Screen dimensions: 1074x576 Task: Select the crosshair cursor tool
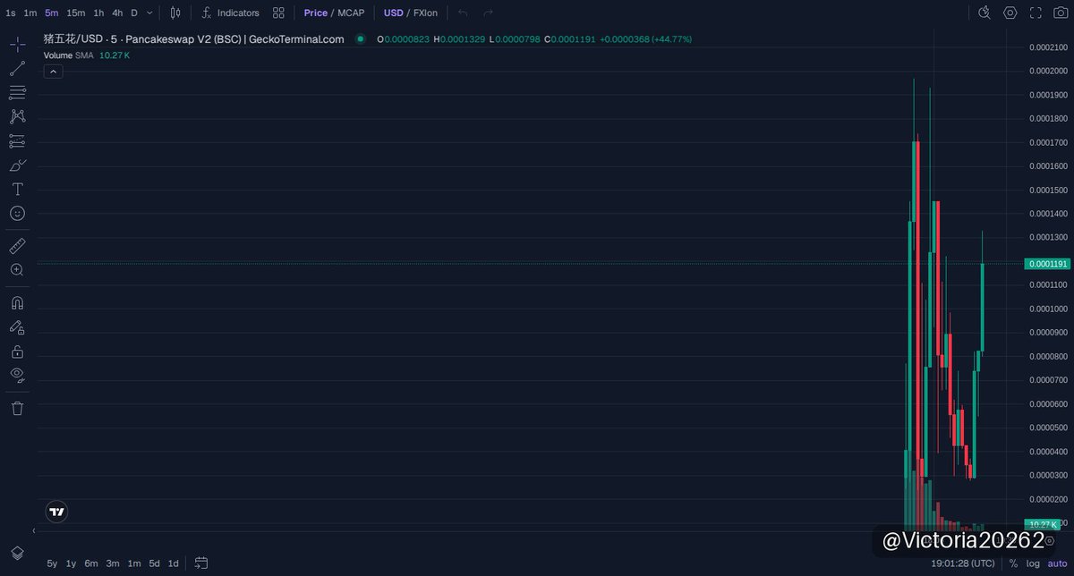pos(17,45)
